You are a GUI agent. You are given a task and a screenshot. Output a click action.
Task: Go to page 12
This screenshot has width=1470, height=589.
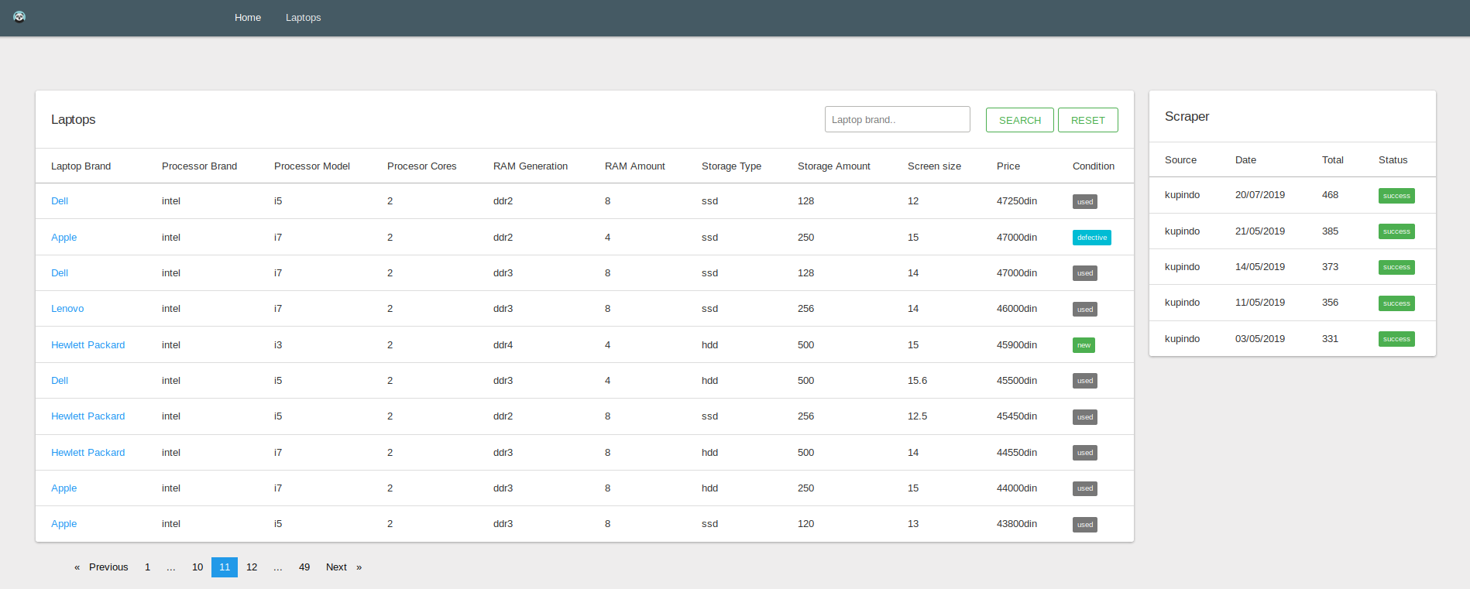[252, 567]
